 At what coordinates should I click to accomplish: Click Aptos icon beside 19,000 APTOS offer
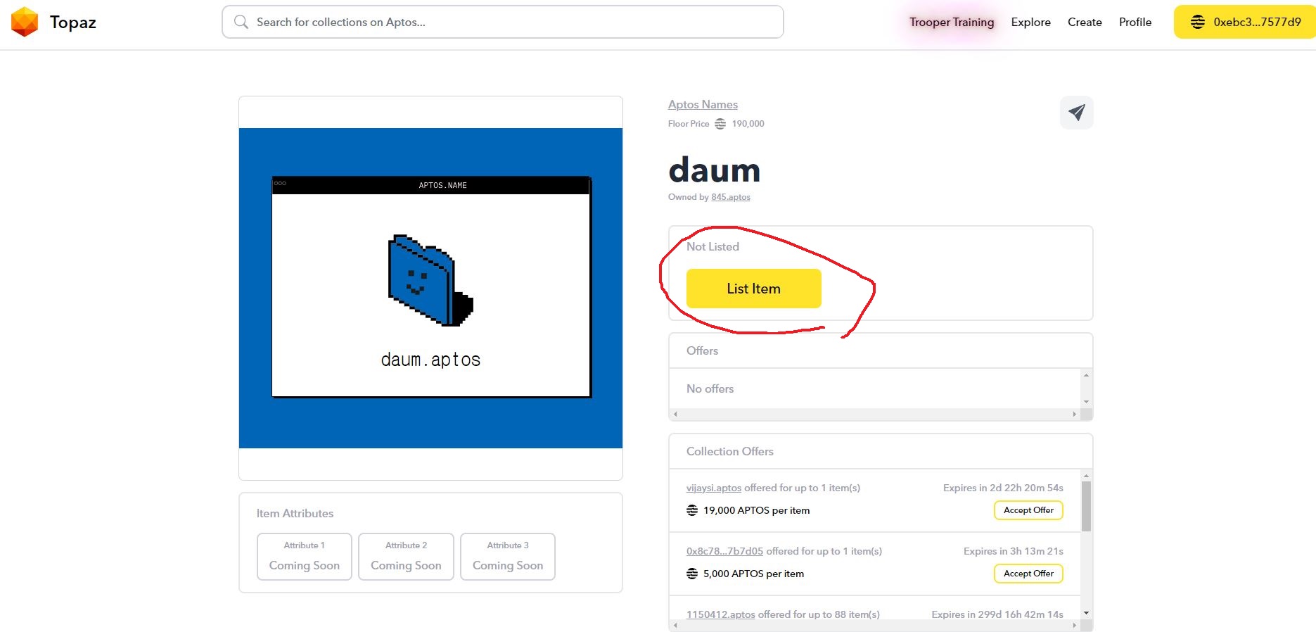(692, 510)
